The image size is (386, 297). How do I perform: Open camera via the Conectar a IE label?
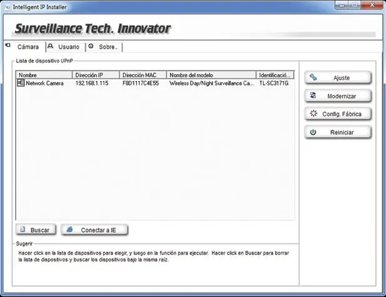(98, 230)
